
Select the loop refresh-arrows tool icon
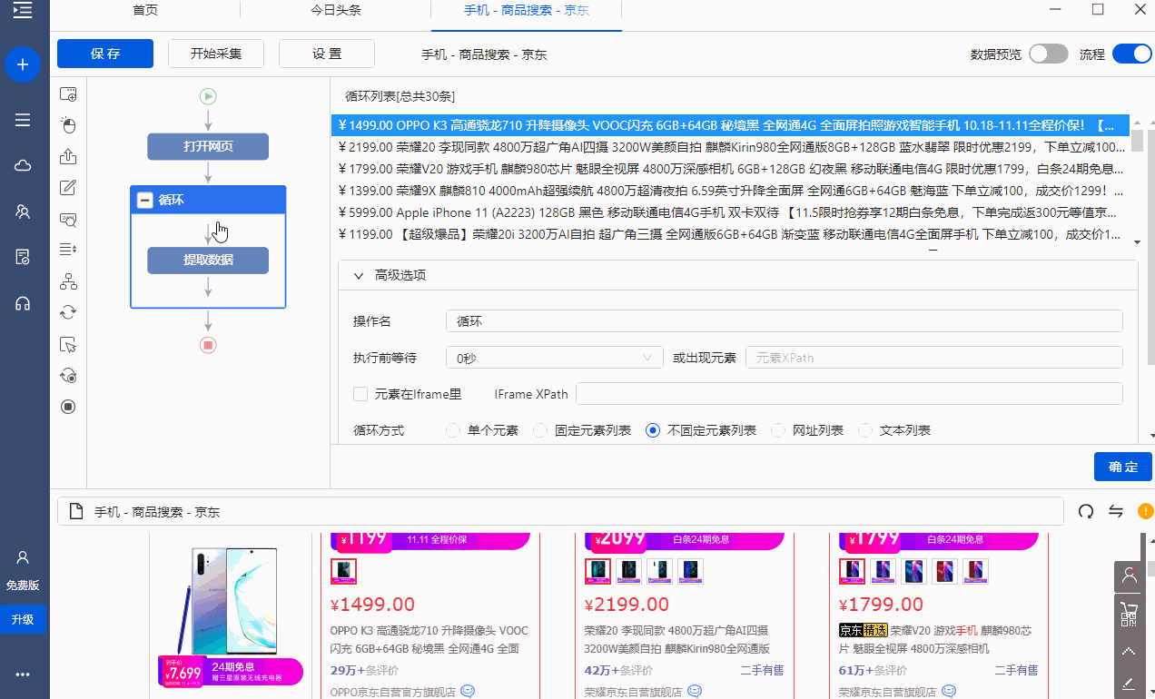[68, 312]
